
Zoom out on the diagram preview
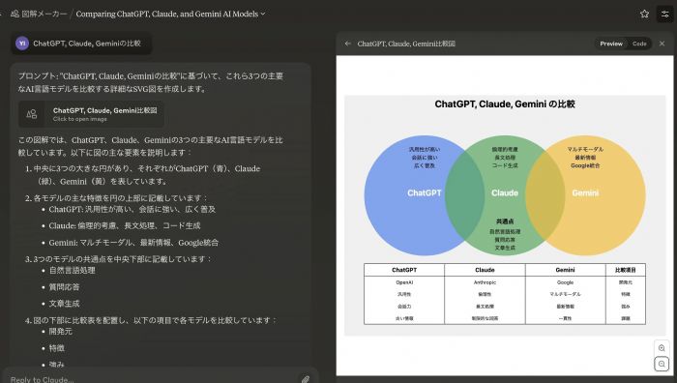point(662,364)
